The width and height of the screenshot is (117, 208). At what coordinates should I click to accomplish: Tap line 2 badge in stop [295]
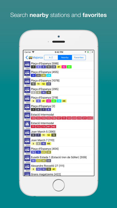33,92
